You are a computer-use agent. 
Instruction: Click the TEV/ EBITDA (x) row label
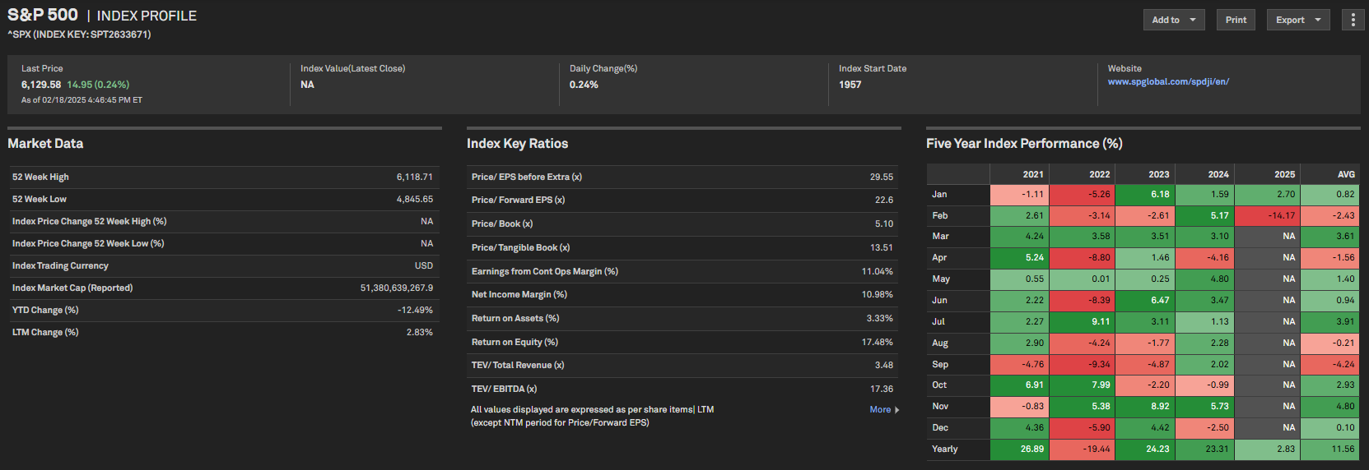pos(504,389)
